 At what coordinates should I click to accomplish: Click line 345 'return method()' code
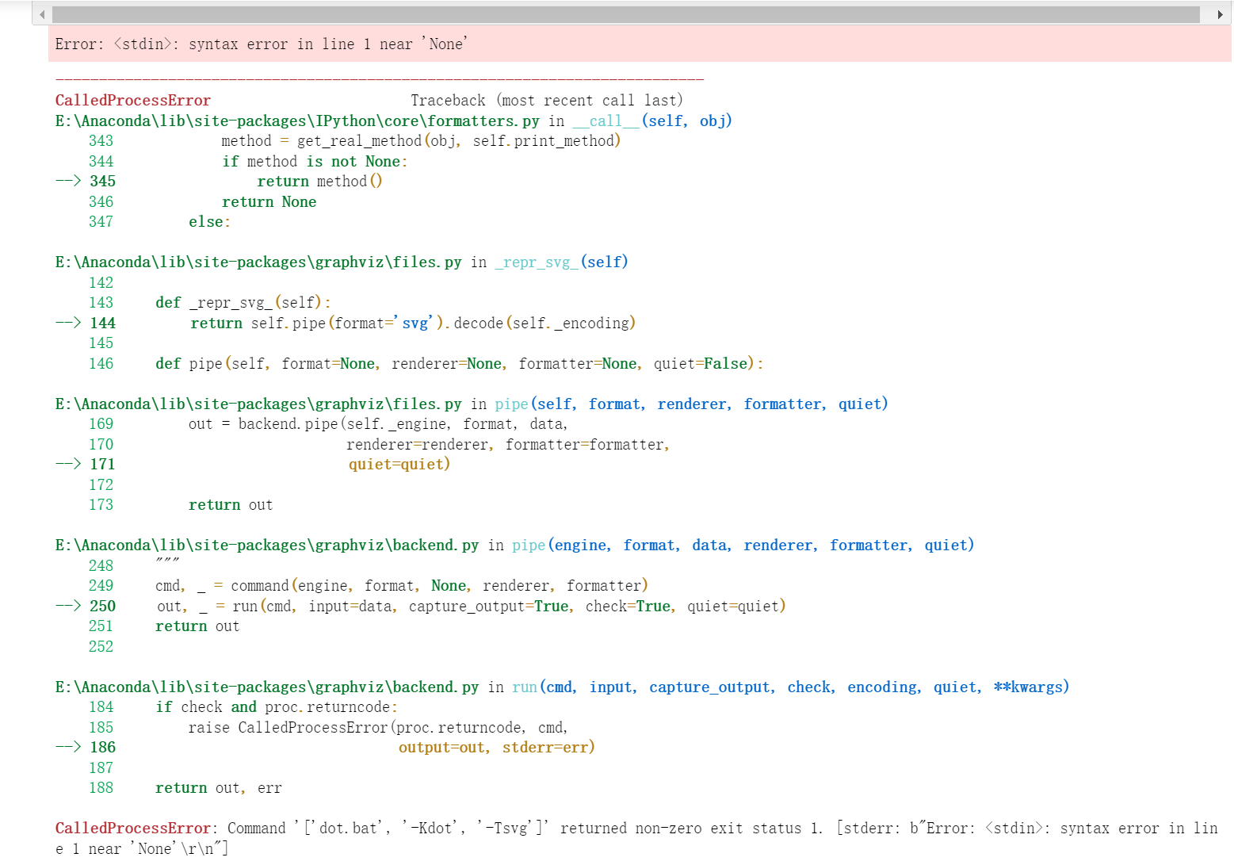pyautogui.click(x=319, y=182)
